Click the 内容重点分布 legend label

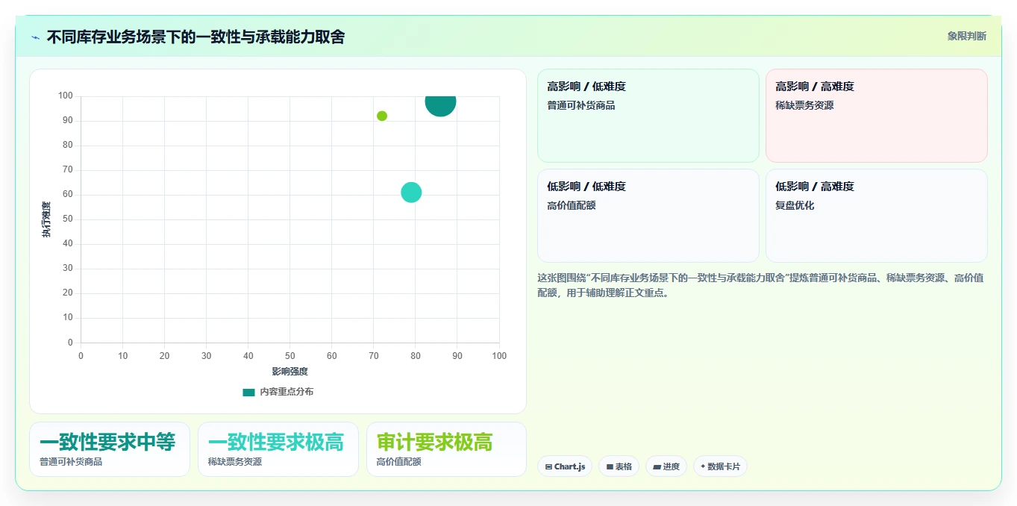287,392
